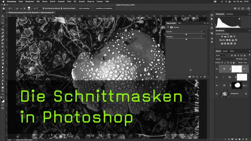251x141 pixels.
Task: Open the search icon at top right
Action: point(239,8)
